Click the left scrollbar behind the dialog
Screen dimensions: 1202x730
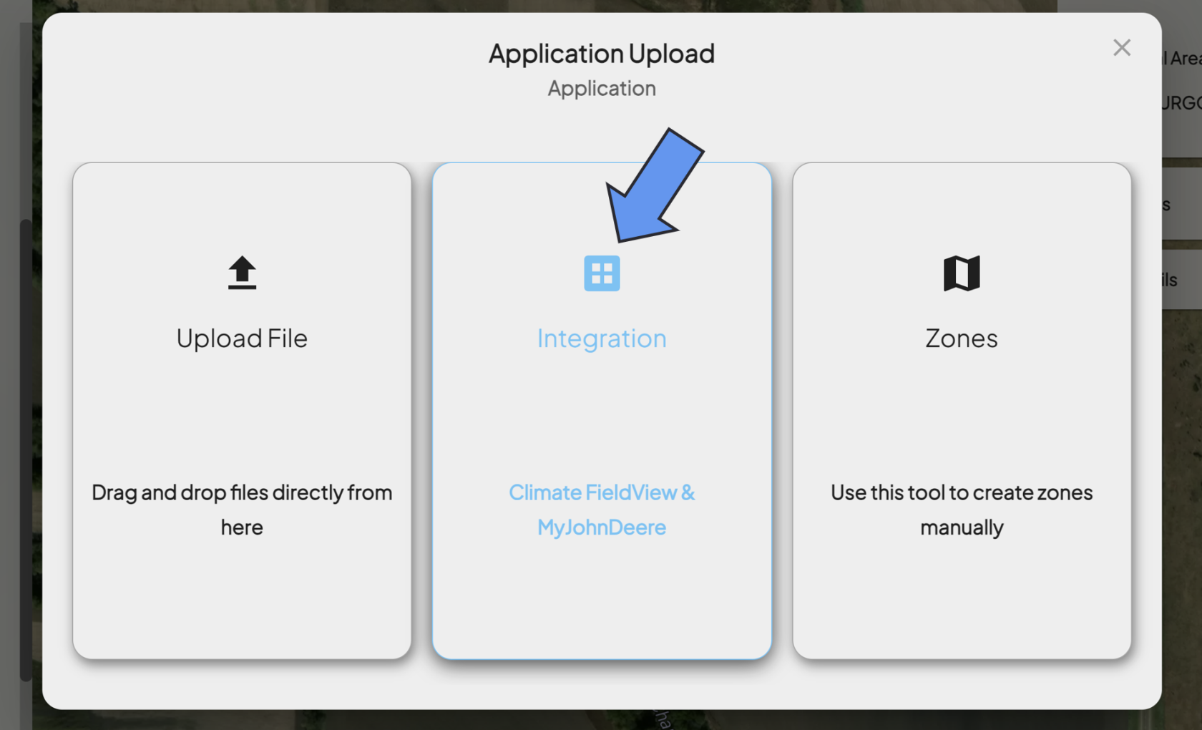26,449
